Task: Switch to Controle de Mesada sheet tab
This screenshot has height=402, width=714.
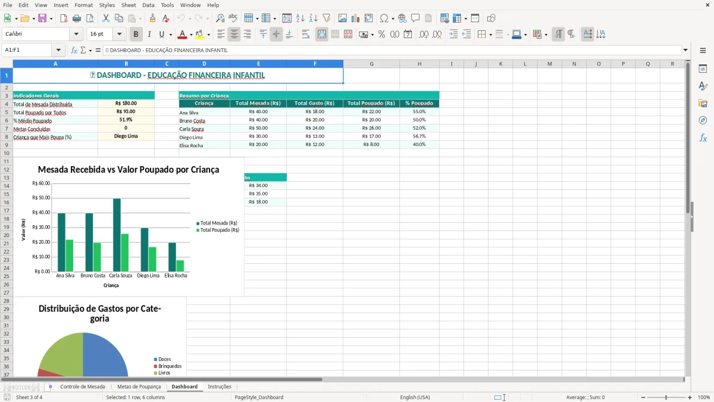Action: (83, 387)
